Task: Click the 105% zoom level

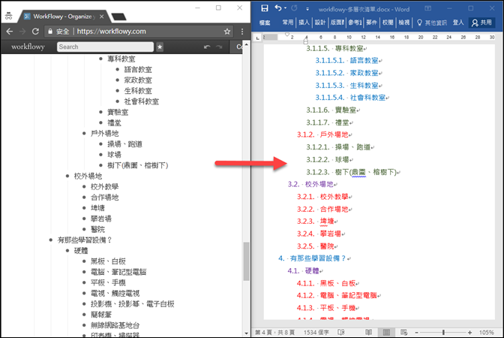Action: 486,332
